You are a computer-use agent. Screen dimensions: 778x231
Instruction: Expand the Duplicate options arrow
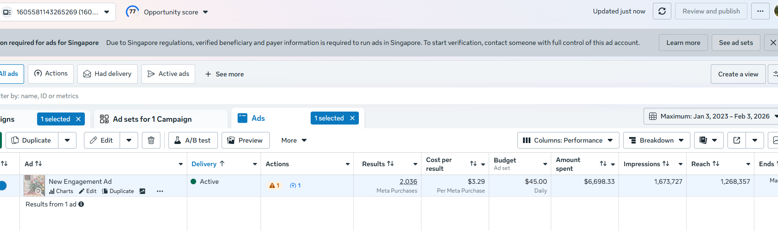(x=67, y=140)
